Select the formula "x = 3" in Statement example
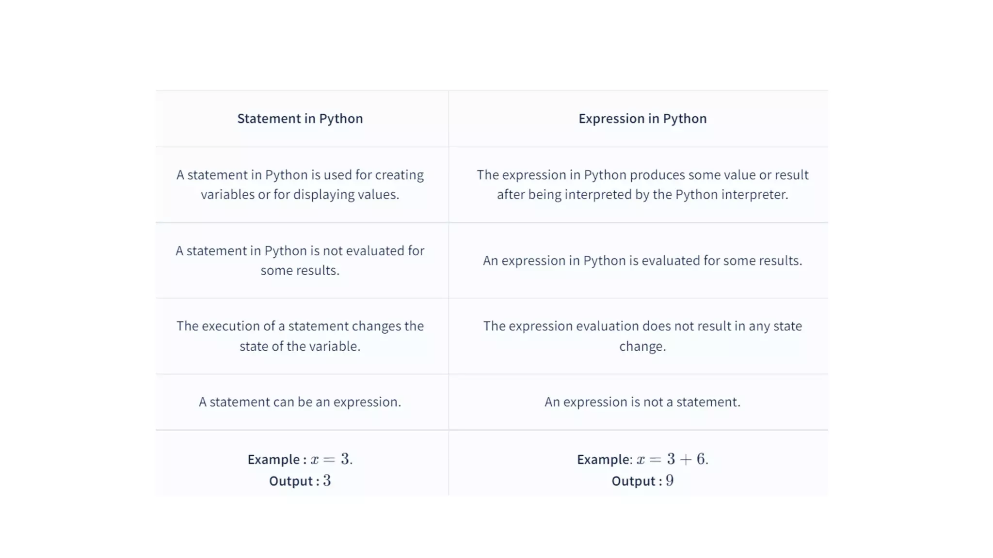The height and width of the screenshot is (558, 993). click(x=330, y=459)
